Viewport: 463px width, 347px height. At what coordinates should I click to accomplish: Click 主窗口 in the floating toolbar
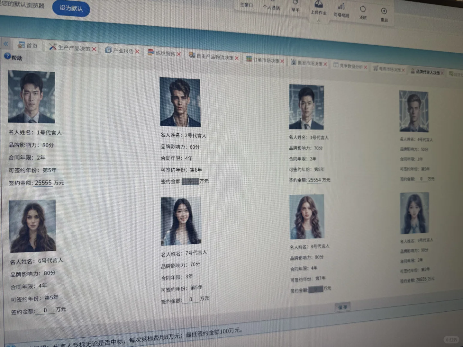(x=247, y=5)
